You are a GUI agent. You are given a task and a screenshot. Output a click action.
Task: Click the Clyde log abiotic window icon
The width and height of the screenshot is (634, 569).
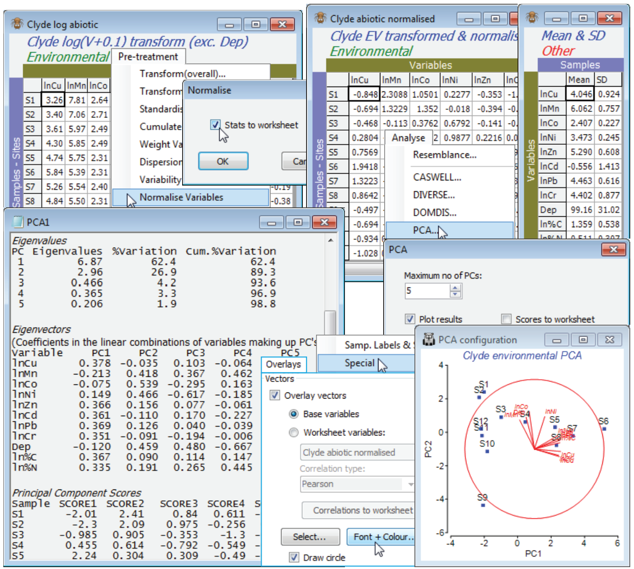click(18, 24)
